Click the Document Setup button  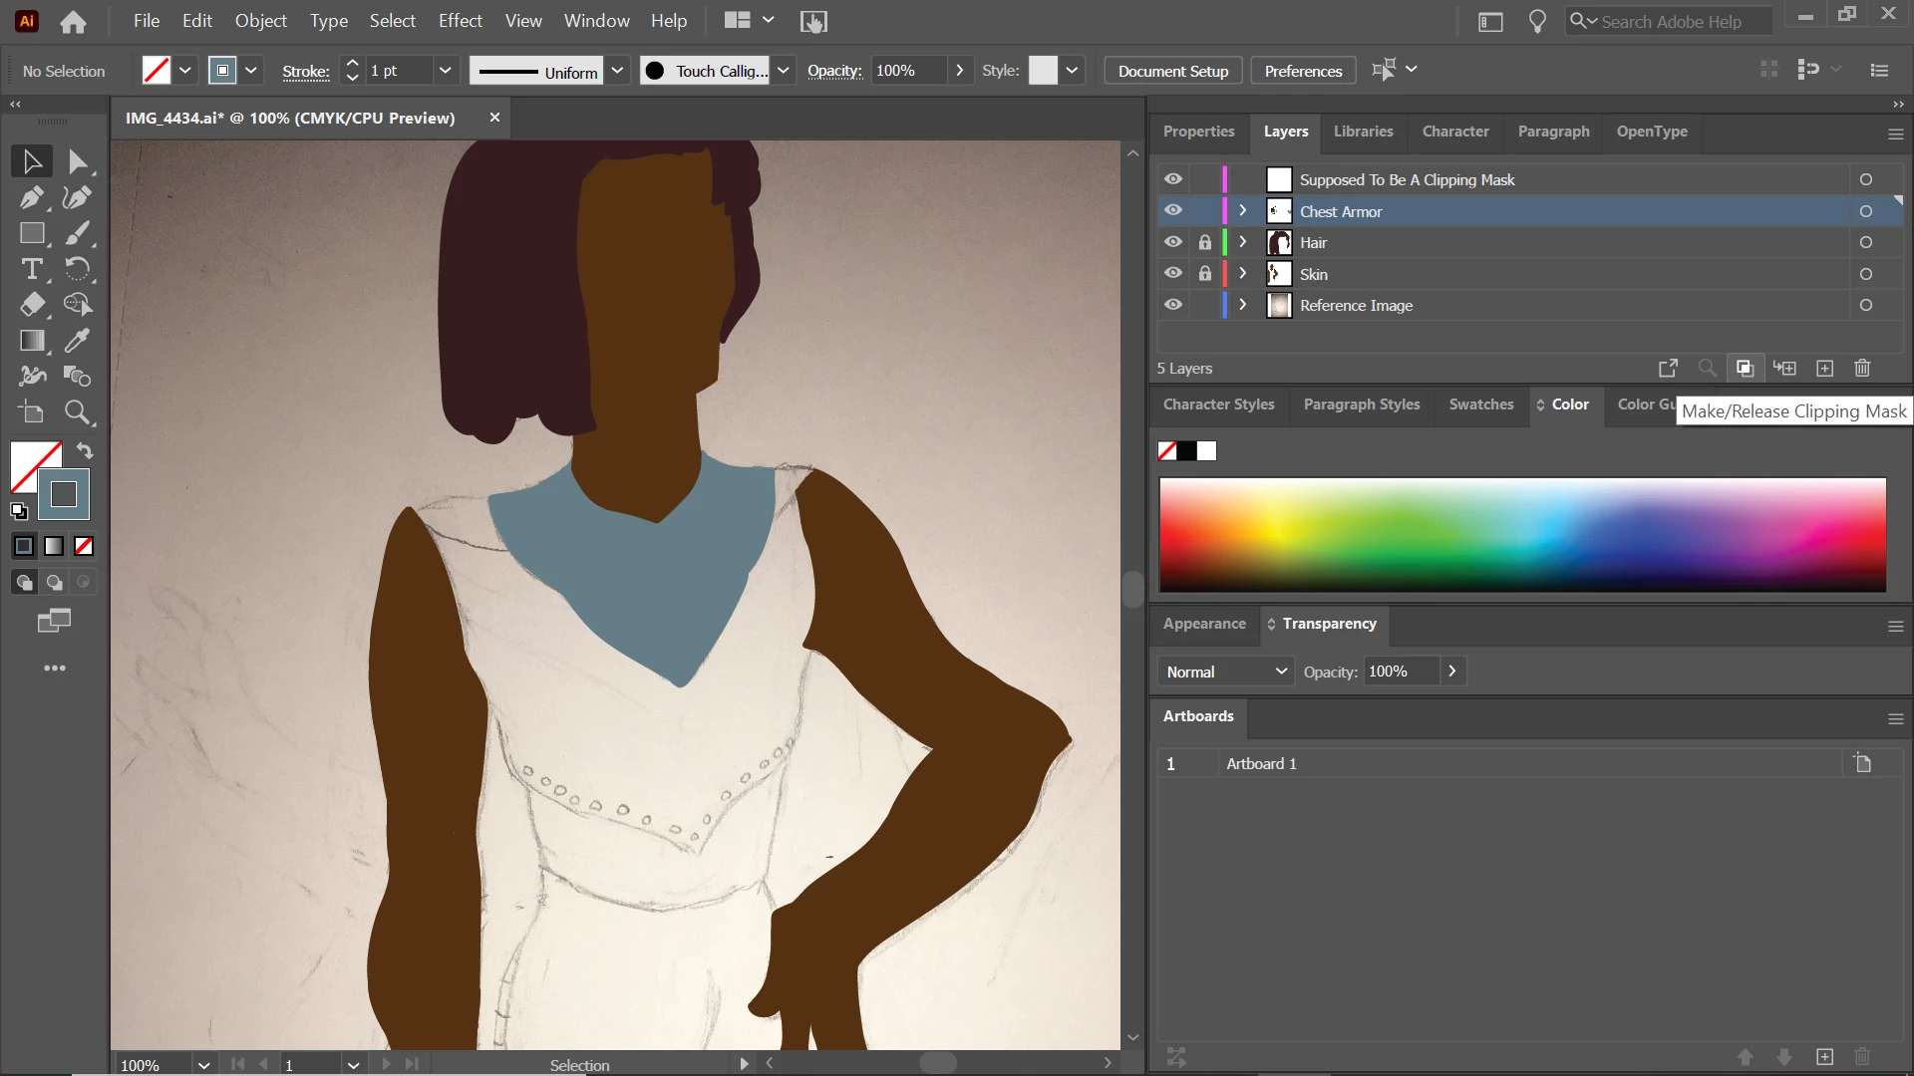tap(1172, 71)
